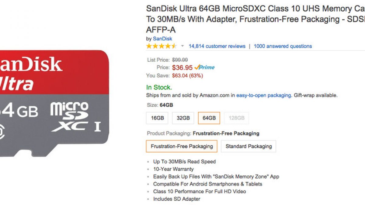This screenshot has height=205, width=365.
Task: Select the 16GB size option
Action: pyautogui.click(x=157, y=118)
